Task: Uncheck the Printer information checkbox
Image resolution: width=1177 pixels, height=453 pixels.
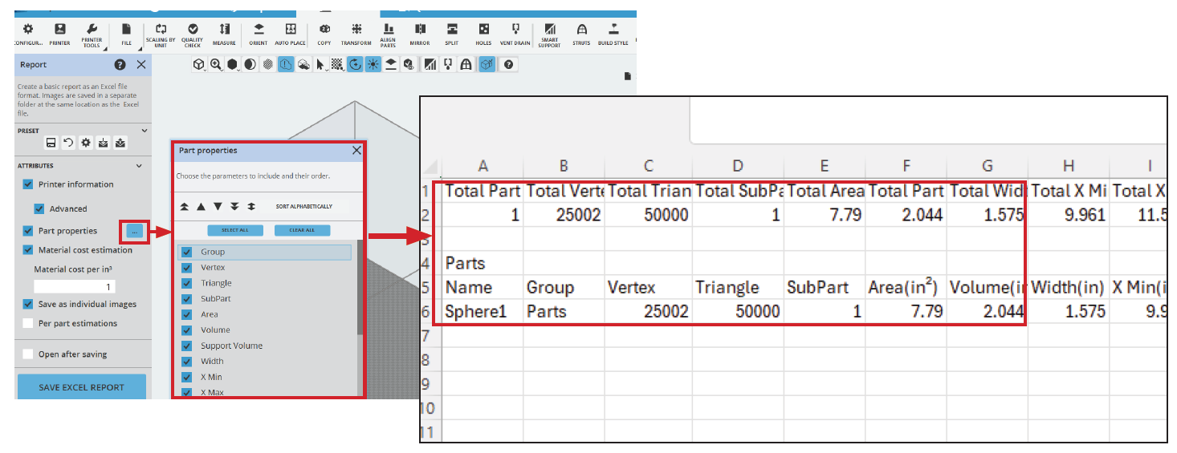Action: click(x=28, y=184)
